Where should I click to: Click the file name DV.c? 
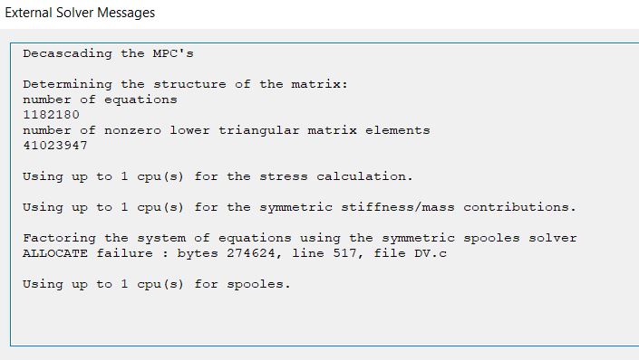click(x=431, y=253)
